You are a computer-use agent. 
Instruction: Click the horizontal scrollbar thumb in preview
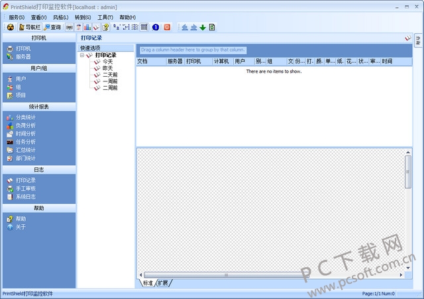click(x=226, y=275)
